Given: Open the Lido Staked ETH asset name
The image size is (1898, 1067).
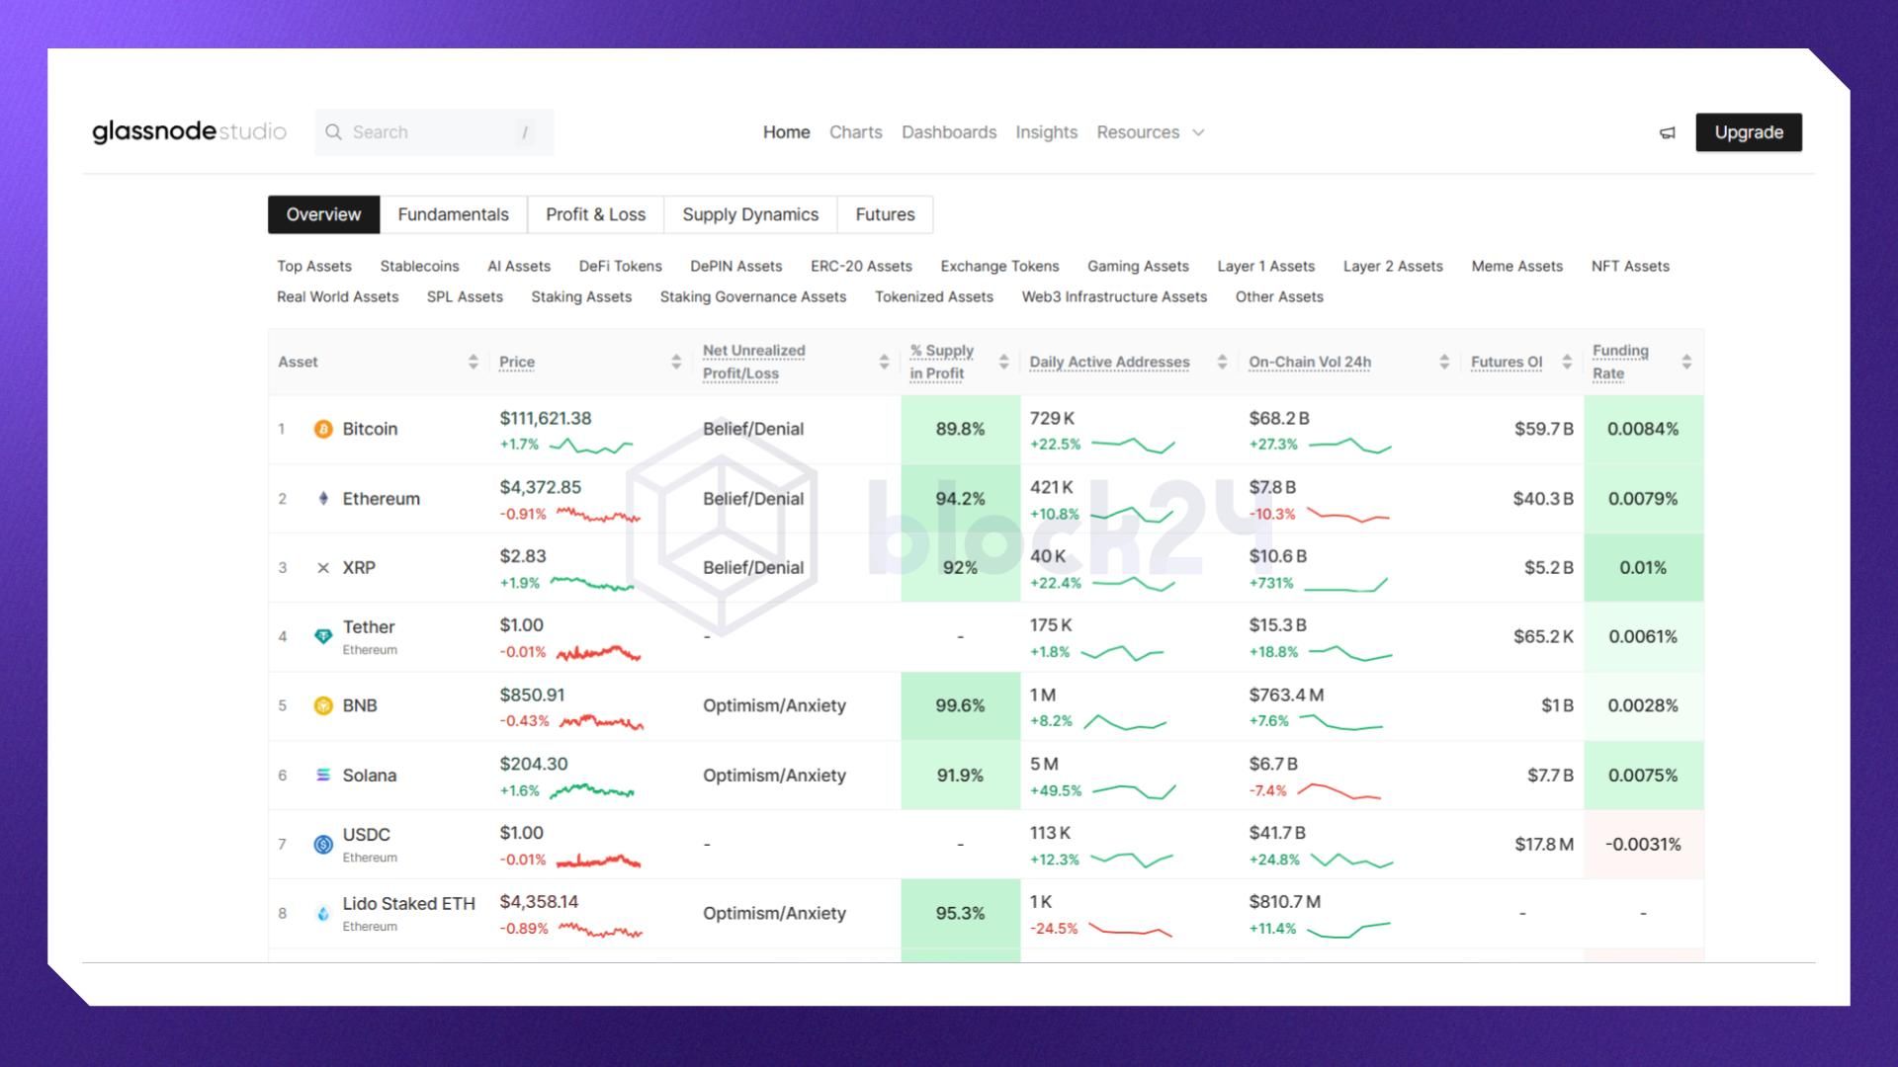Looking at the screenshot, I should tap(408, 903).
